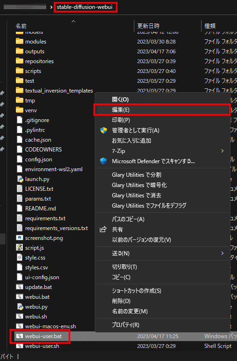Click the tmp folder icon
Image resolution: width=237 pixels, height=361 pixels.
coord(20,100)
